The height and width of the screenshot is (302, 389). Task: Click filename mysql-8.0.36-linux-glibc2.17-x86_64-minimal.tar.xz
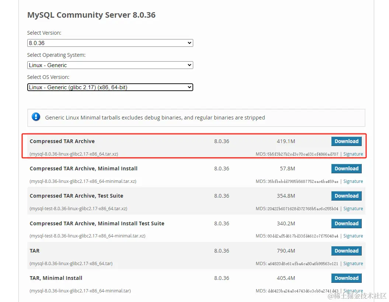pyautogui.click(x=83, y=181)
